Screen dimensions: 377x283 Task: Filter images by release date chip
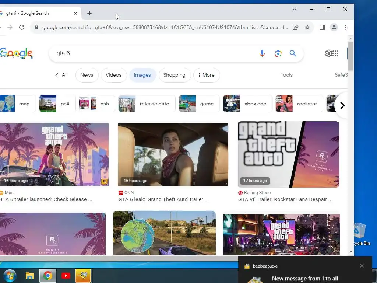point(147,104)
